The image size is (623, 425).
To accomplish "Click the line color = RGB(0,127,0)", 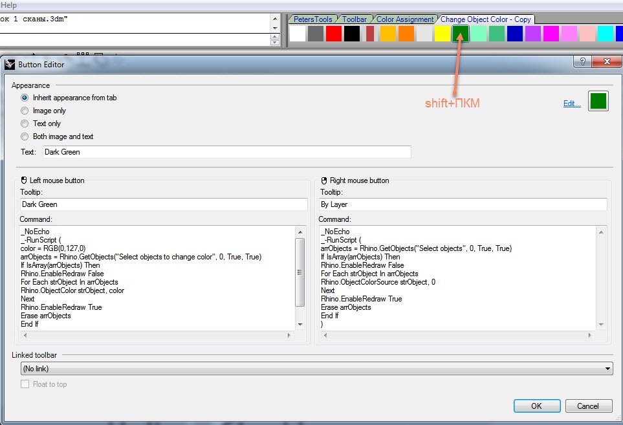I will coord(53,248).
